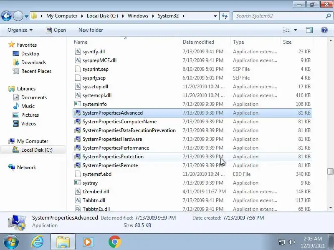Open Windows Media Player from taskbar
This screenshot has height=250, width=334.
[x=88, y=242]
